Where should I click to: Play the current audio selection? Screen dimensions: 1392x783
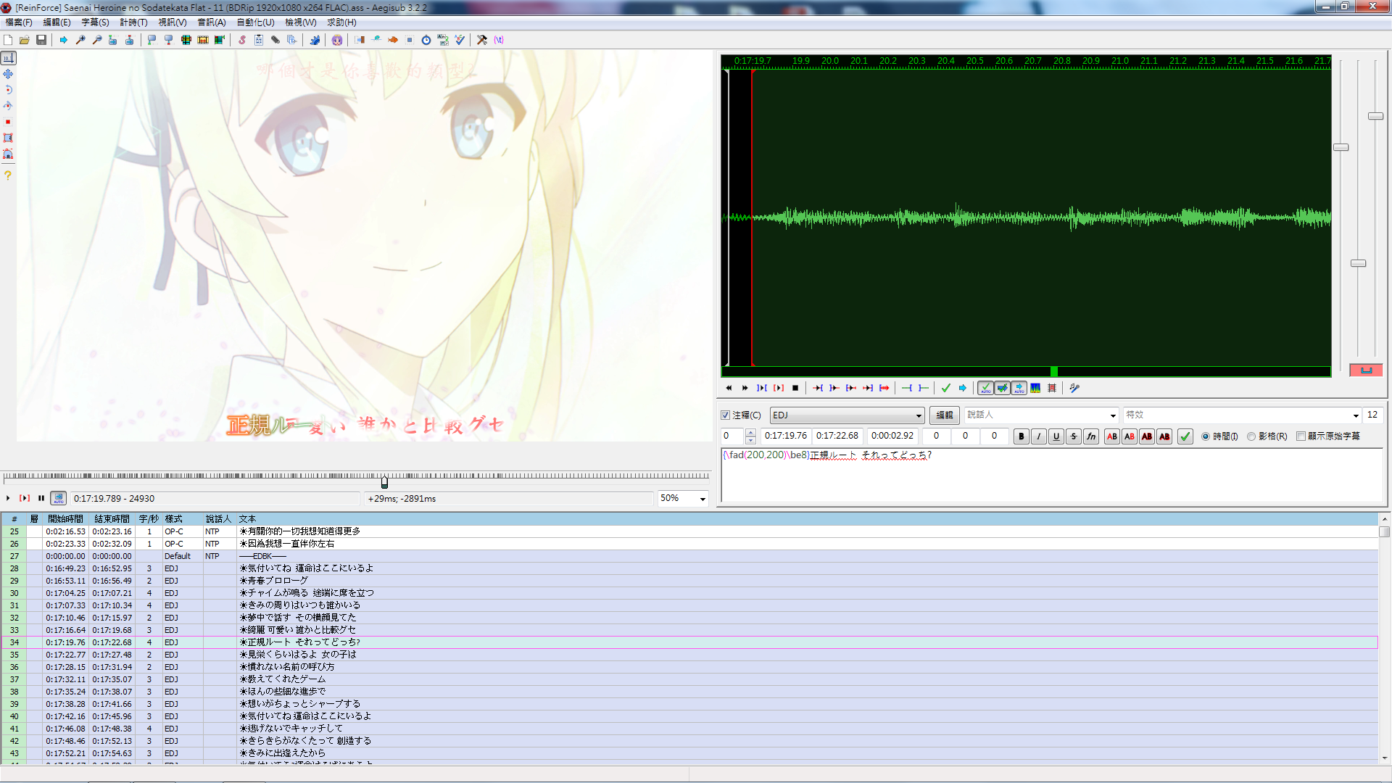coord(779,388)
